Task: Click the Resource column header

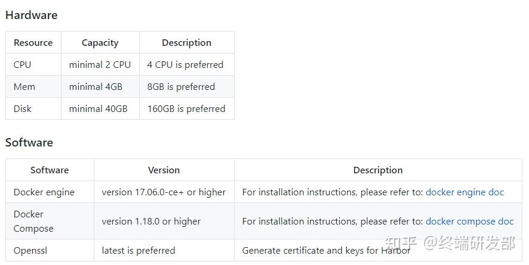Action: coord(33,43)
